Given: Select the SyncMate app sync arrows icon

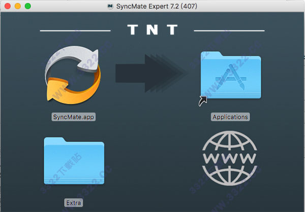Looking at the screenshot, I should (73, 75).
